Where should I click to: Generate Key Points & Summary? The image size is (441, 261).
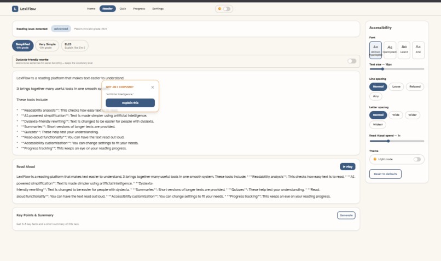(346, 215)
